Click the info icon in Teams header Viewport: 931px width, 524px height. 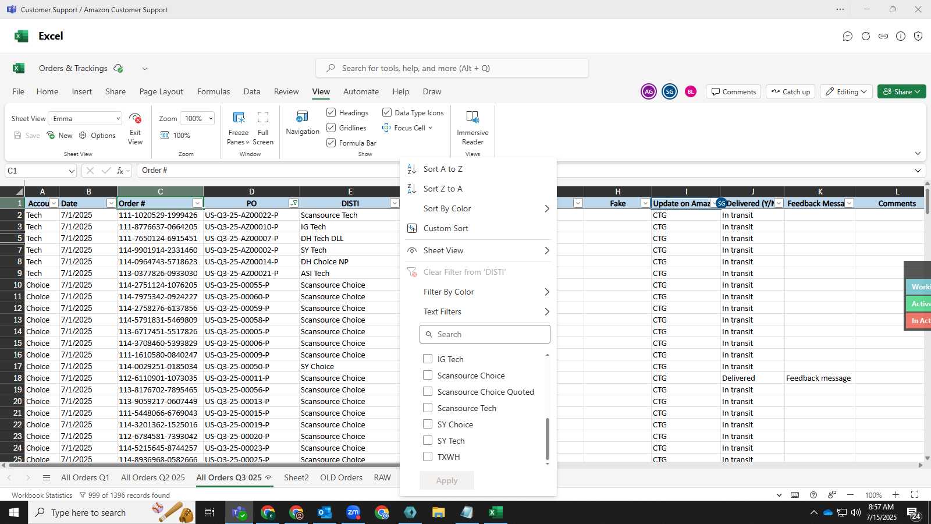tap(901, 36)
